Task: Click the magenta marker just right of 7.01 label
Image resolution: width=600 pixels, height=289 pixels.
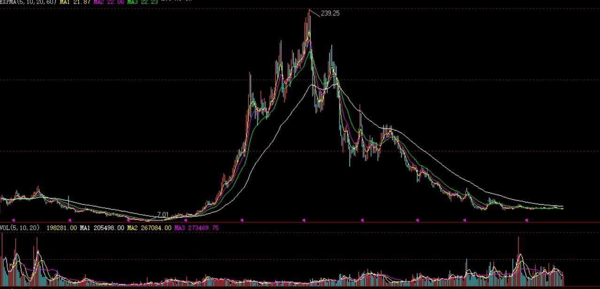Action: 185,220
